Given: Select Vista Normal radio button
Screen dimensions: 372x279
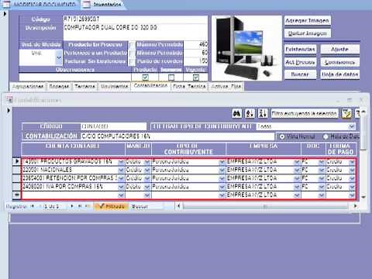Looking at the screenshot, I should 282,136.
